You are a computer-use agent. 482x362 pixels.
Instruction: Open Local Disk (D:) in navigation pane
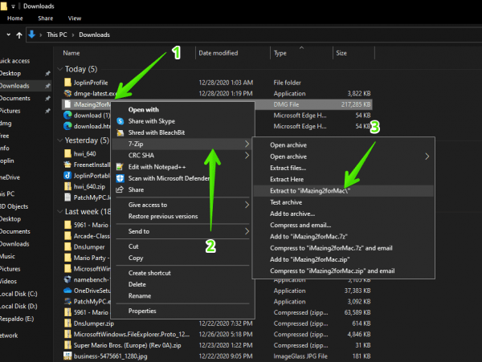[18, 307]
